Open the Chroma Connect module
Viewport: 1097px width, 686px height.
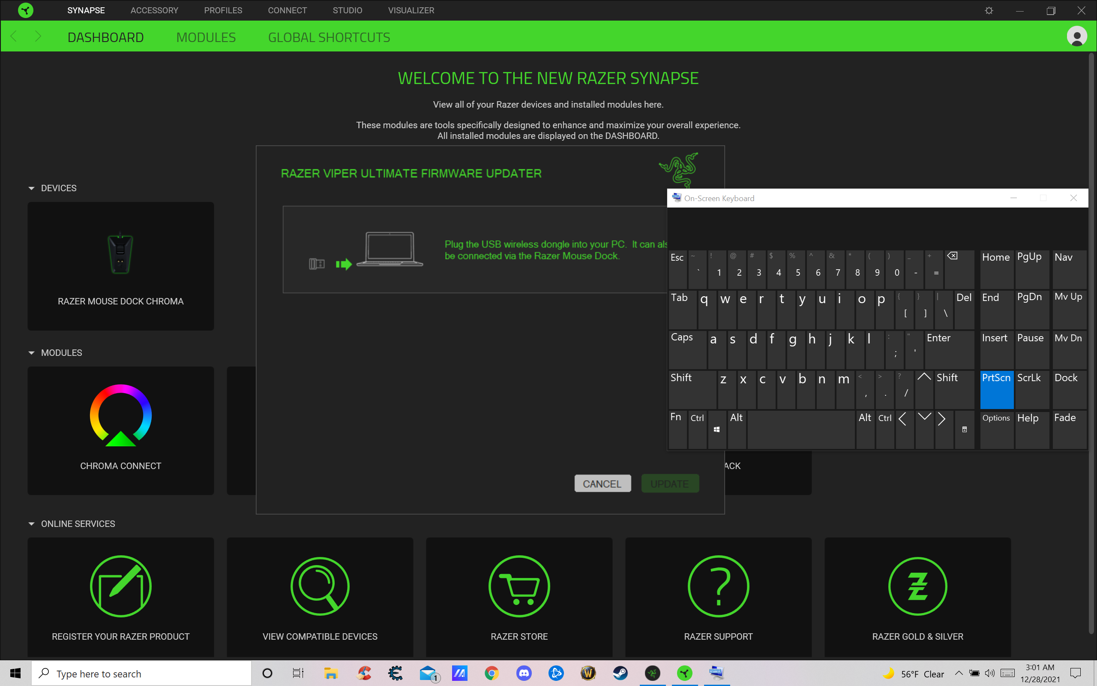[x=120, y=430]
